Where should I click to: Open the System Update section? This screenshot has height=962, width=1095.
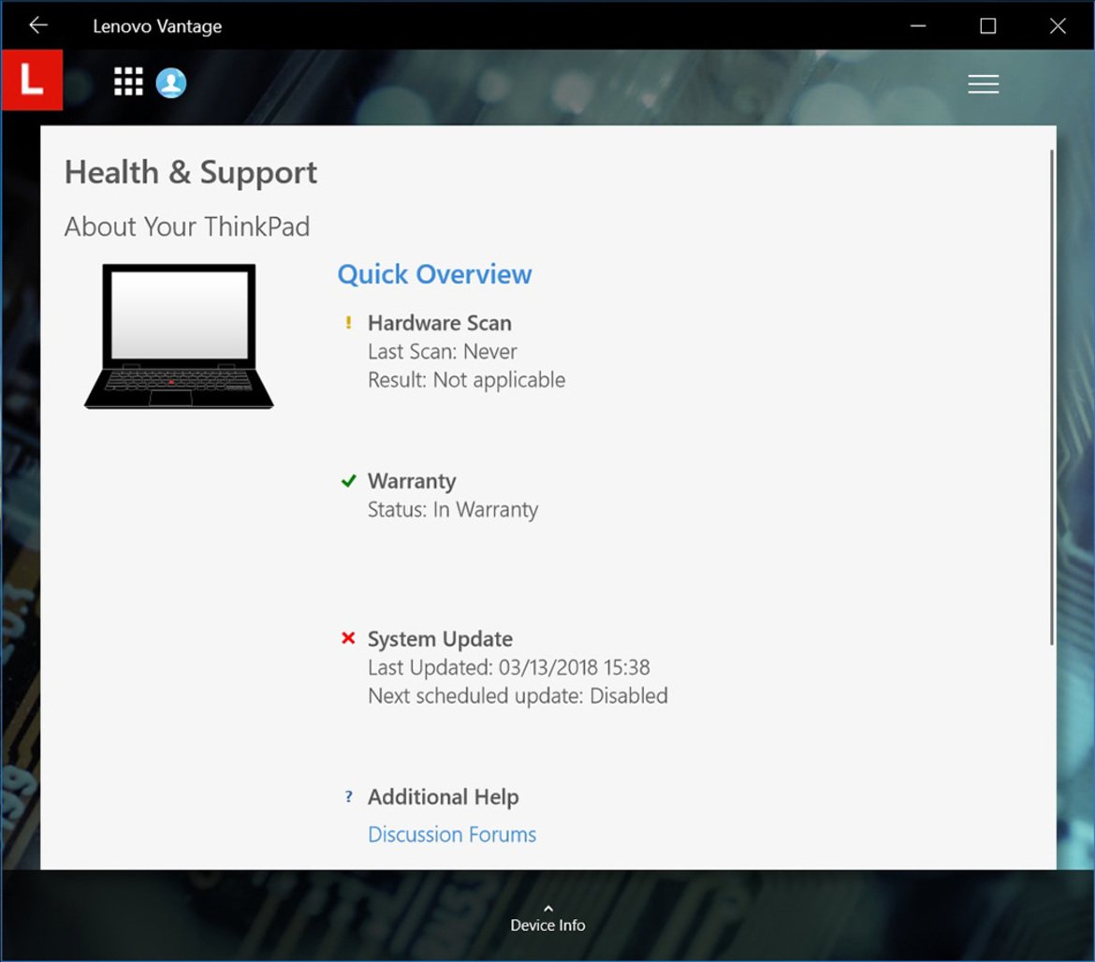coord(440,639)
